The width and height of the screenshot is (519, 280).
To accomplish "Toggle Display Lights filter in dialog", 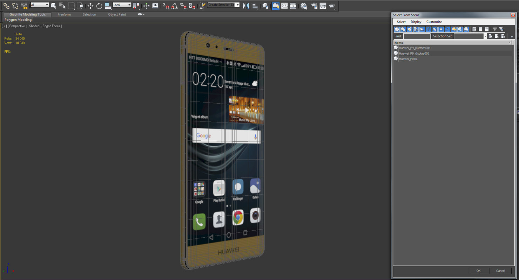I will pos(410,29).
